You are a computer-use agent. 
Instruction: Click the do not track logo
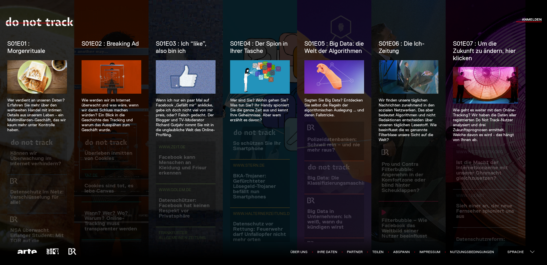[39, 22]
